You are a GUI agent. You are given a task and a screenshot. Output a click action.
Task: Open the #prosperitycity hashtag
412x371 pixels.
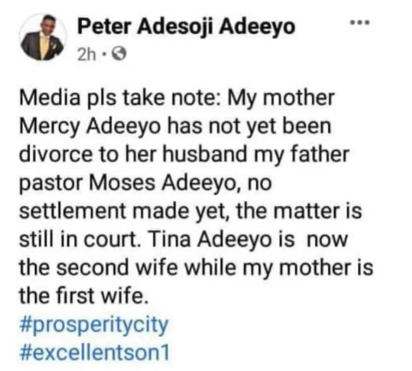(95, 325)
